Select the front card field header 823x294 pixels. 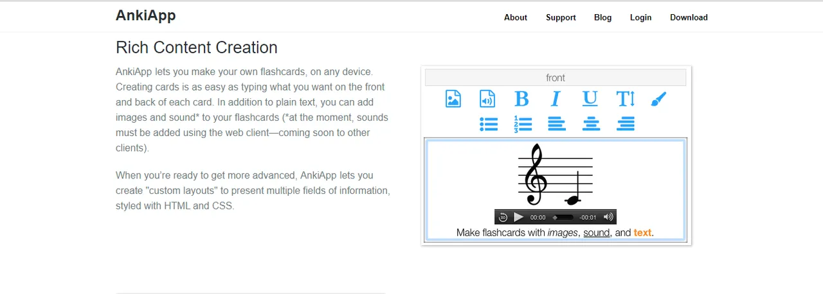556,78
